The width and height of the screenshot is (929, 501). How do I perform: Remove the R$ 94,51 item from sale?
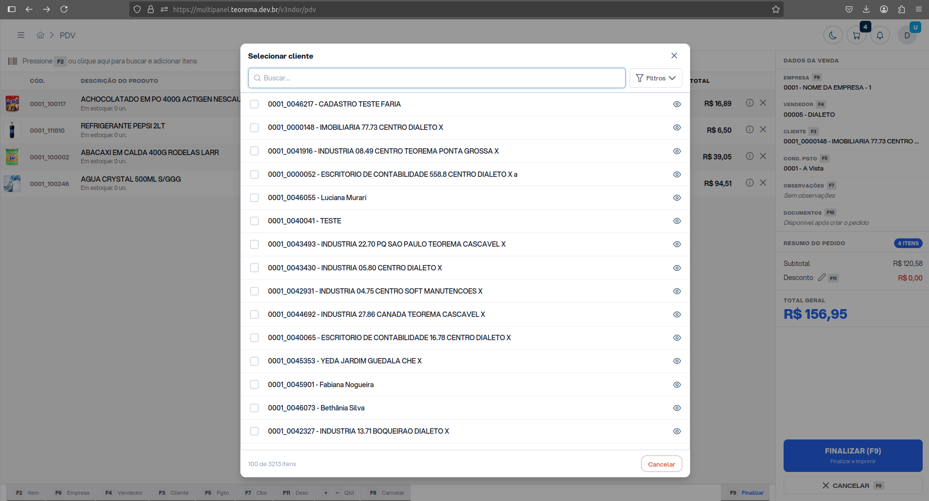tap(763, 183)
